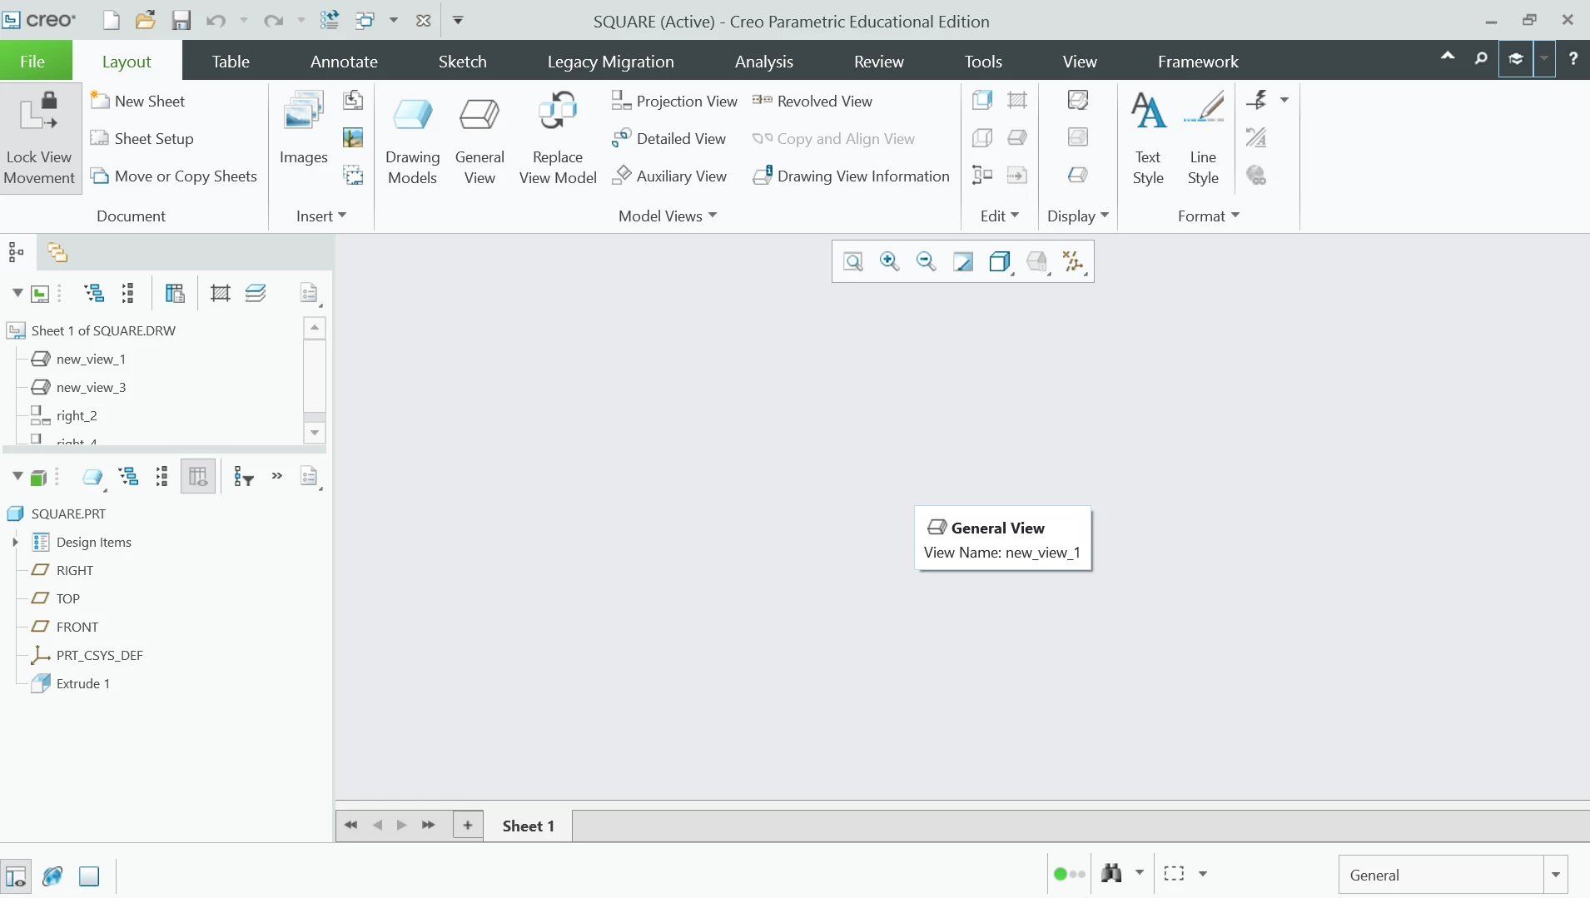Select new_view_3 in drawing tree

[x=91, y=387]
